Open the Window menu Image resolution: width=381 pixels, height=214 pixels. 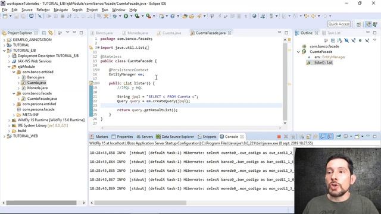(118, 10)
